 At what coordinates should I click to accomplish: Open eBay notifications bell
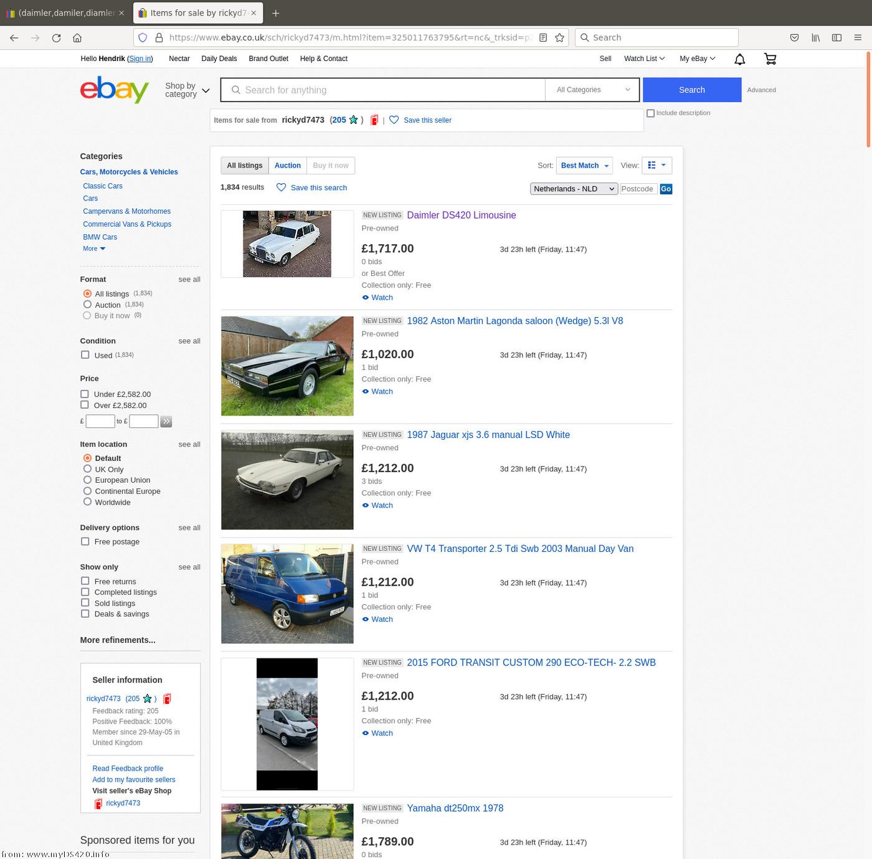(x=739, y=59)
